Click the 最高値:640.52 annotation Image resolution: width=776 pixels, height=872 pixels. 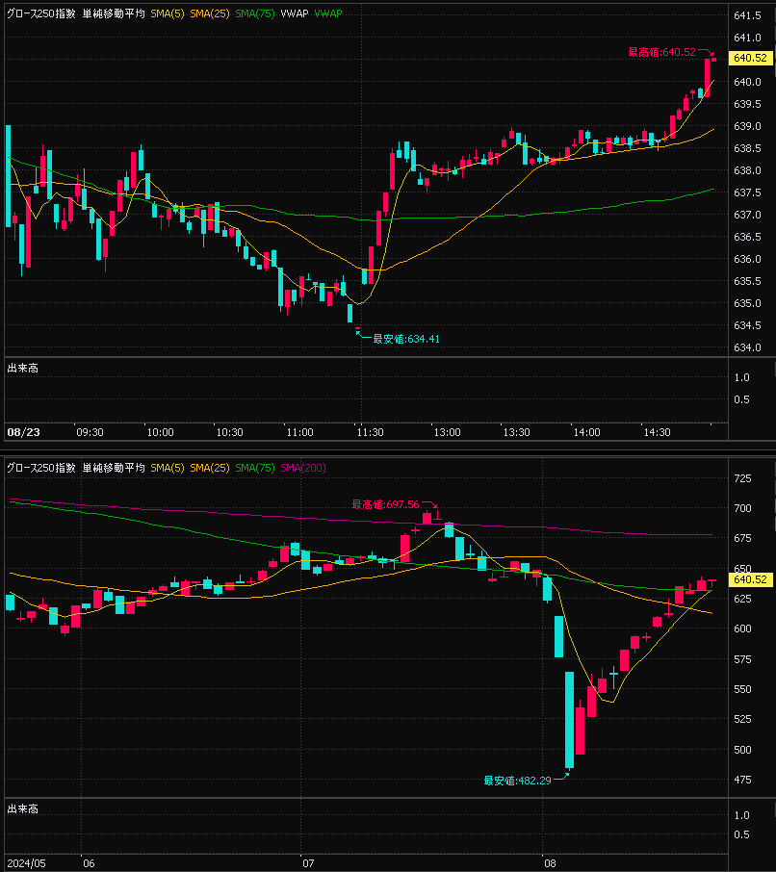[x=661, y=52]
